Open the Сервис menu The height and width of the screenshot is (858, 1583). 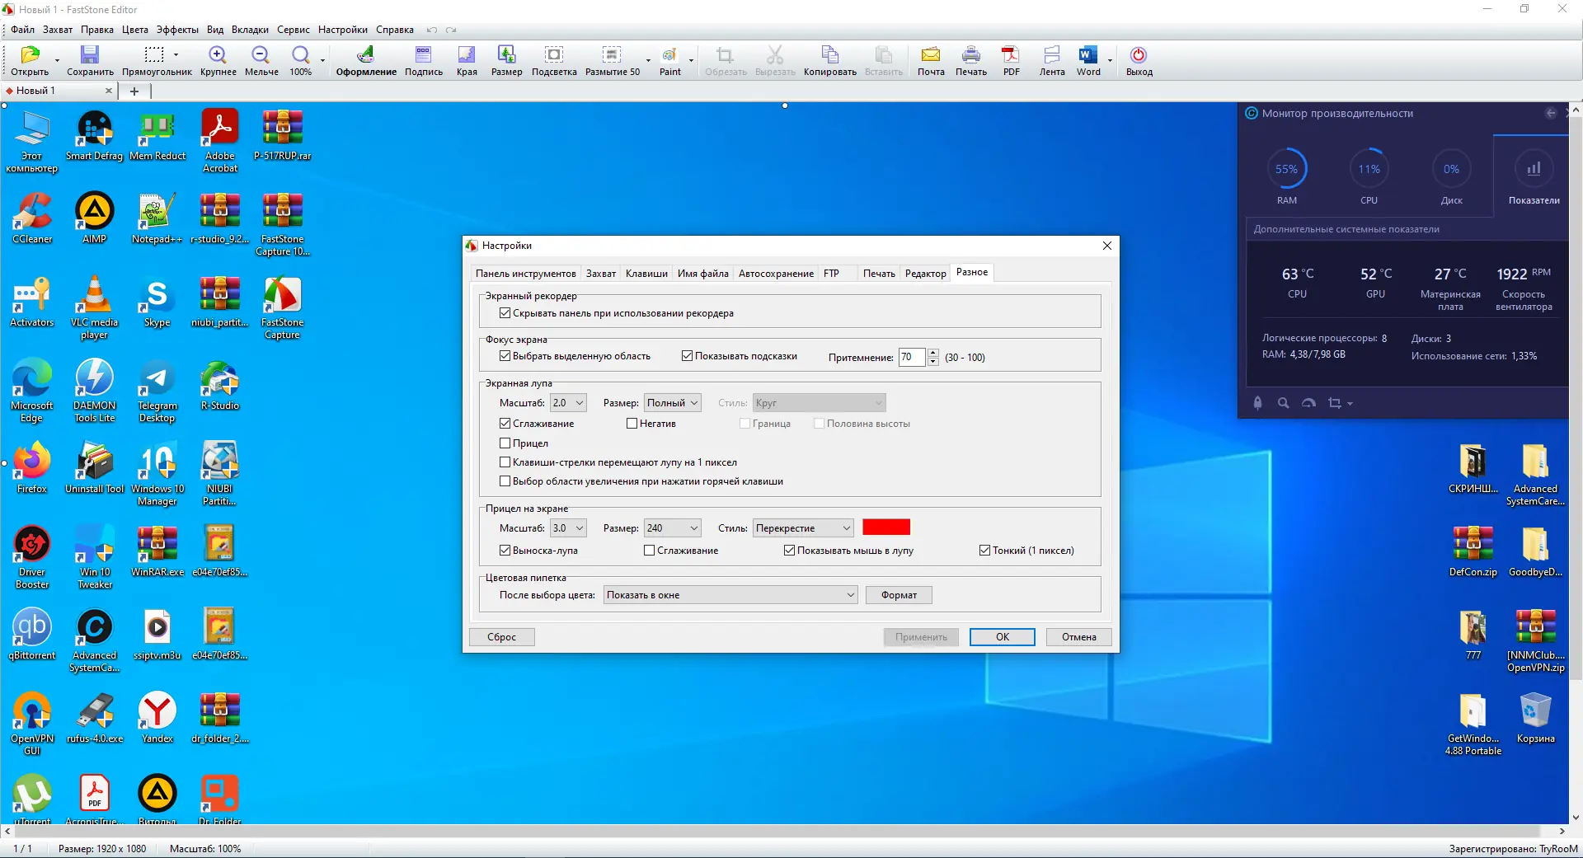(x=294, y=30)
